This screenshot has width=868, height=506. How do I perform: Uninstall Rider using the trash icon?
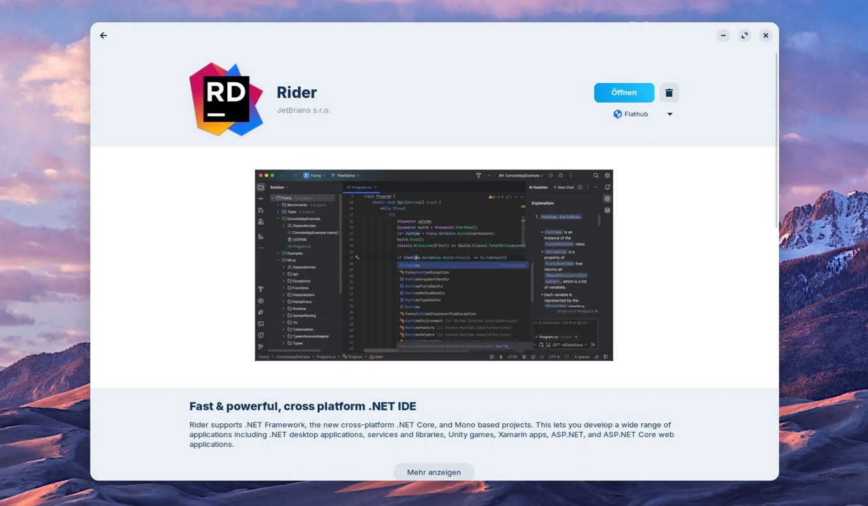pyautogui.click(x=669, y=92)
